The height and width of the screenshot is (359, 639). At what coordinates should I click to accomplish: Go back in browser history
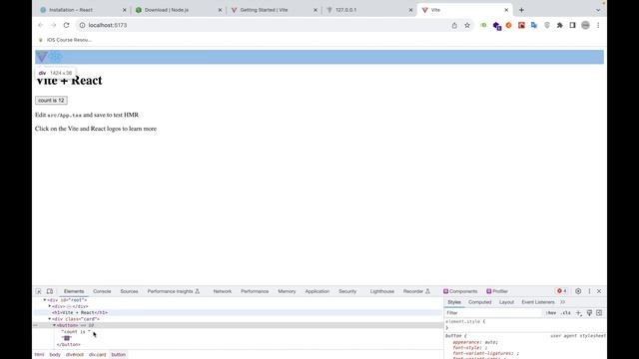40,25
